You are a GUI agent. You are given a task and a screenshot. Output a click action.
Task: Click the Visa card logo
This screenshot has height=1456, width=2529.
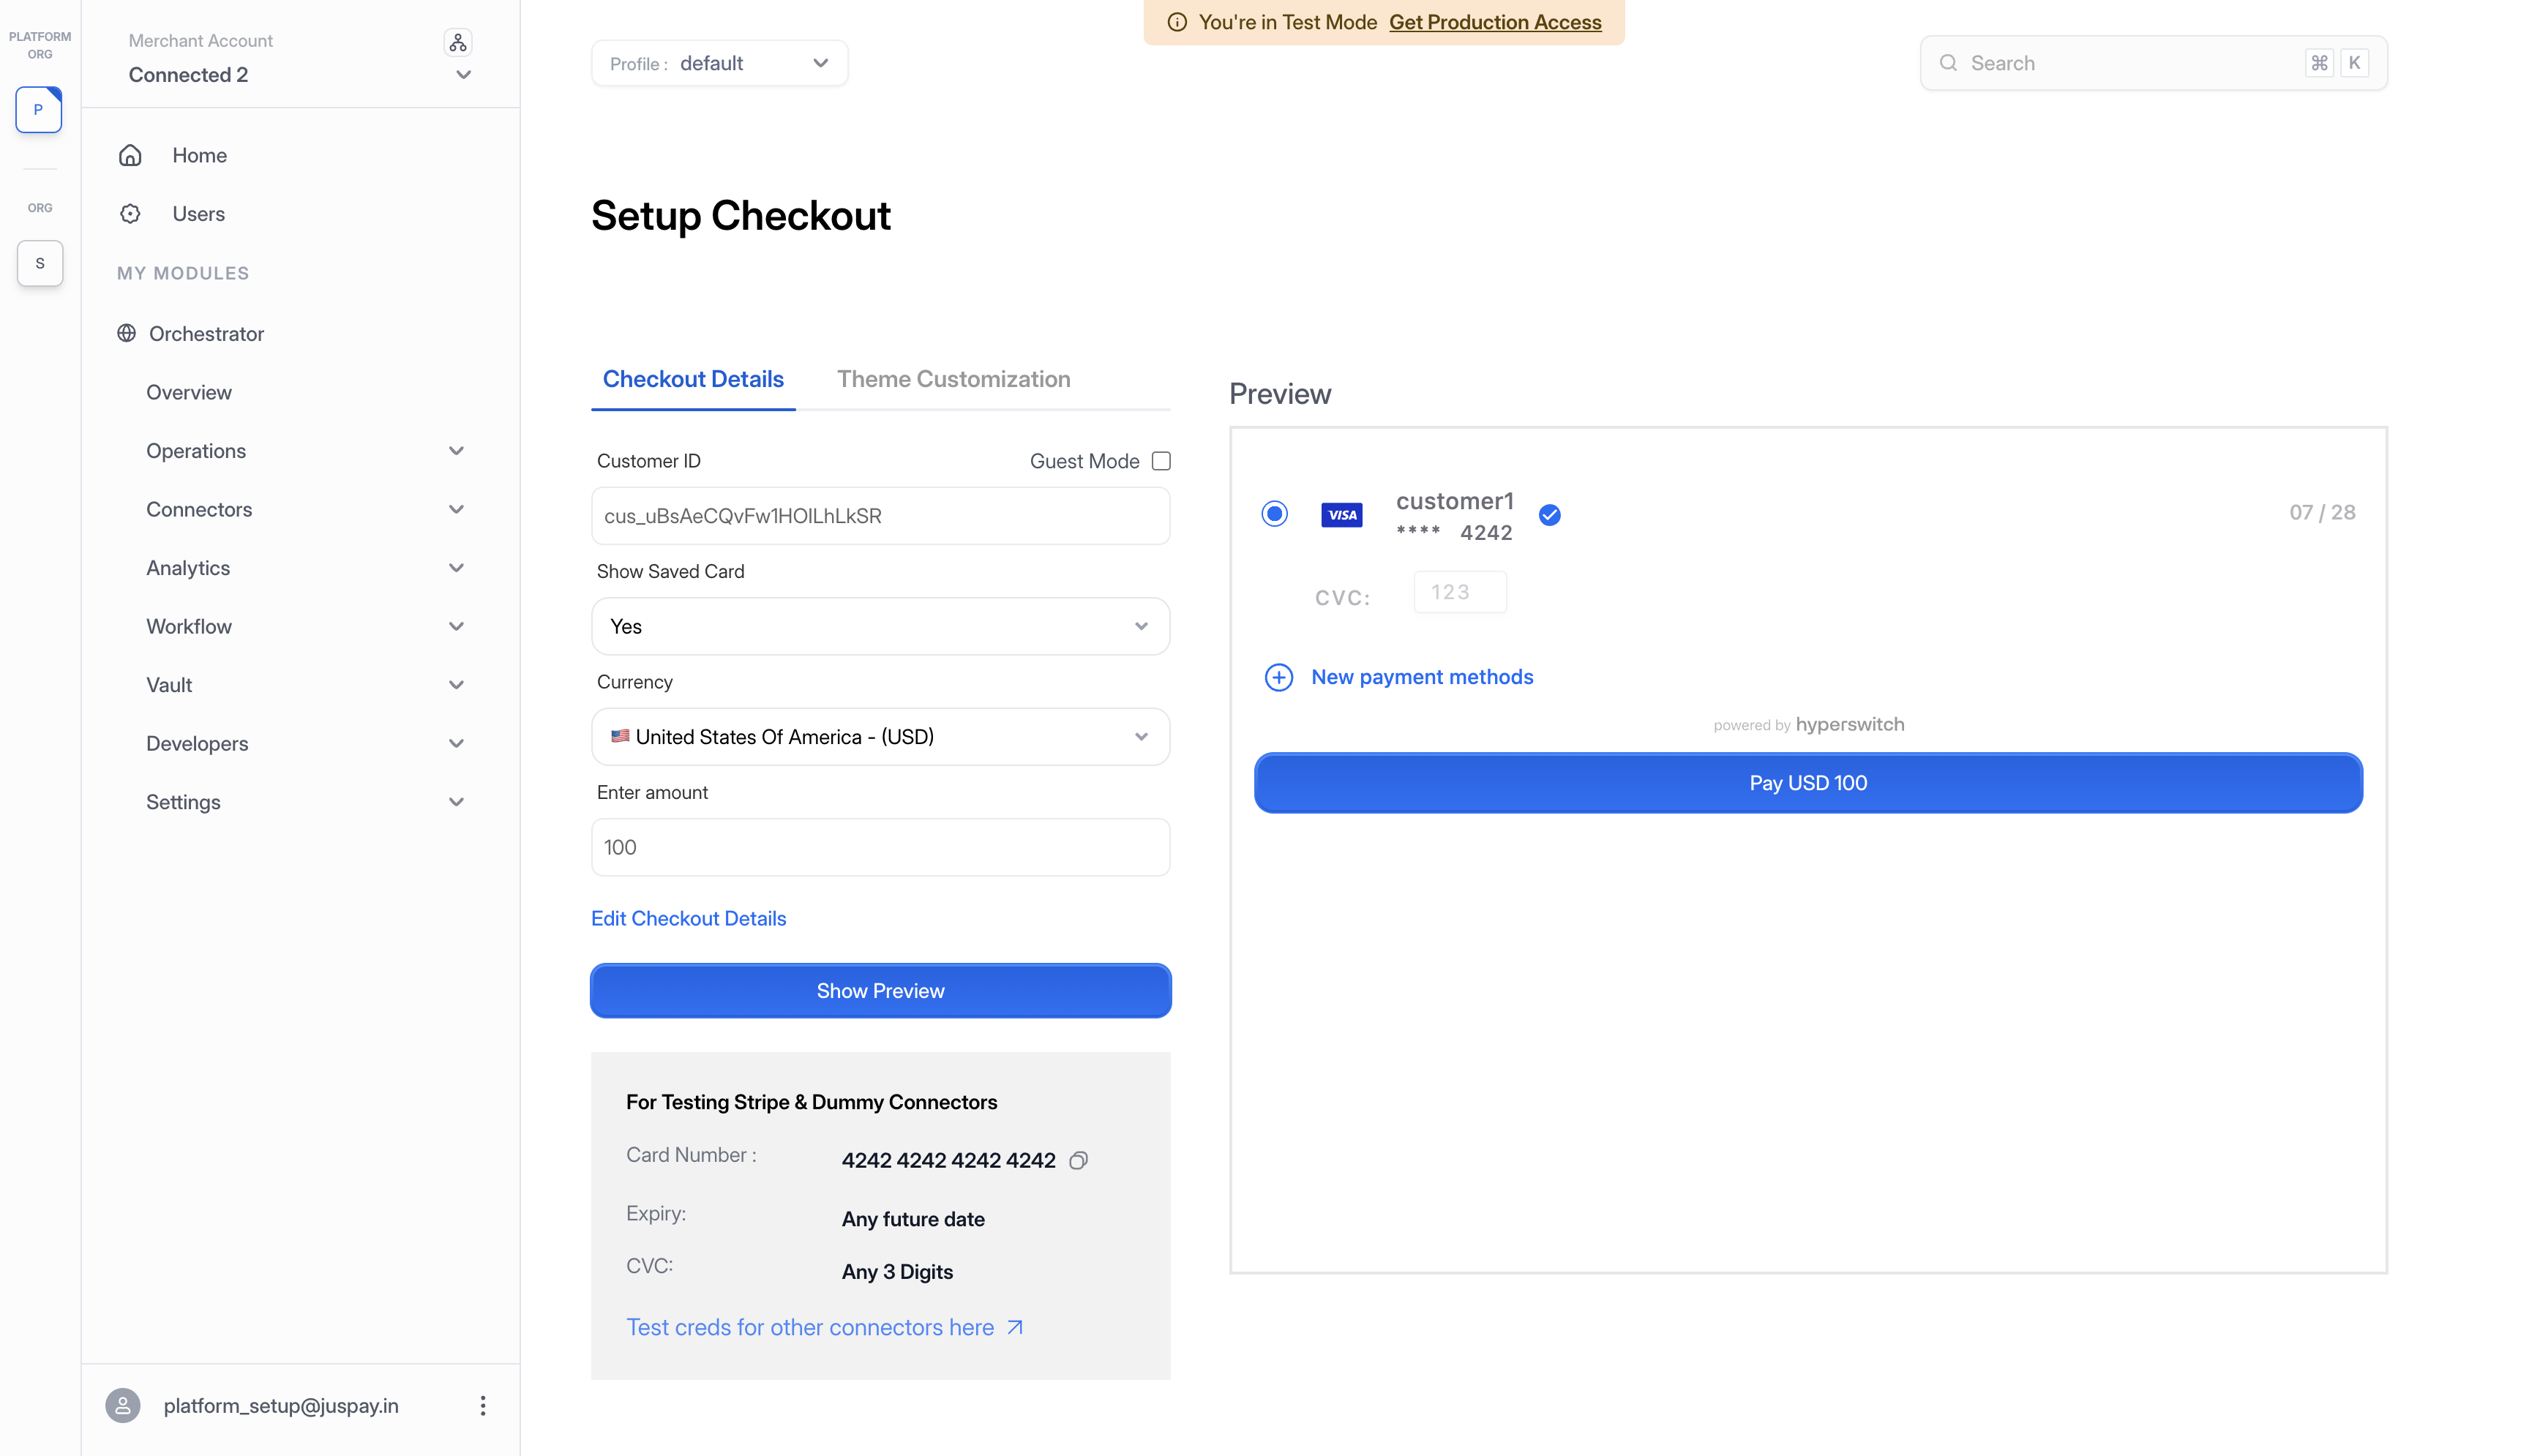tap(1342, 515)
